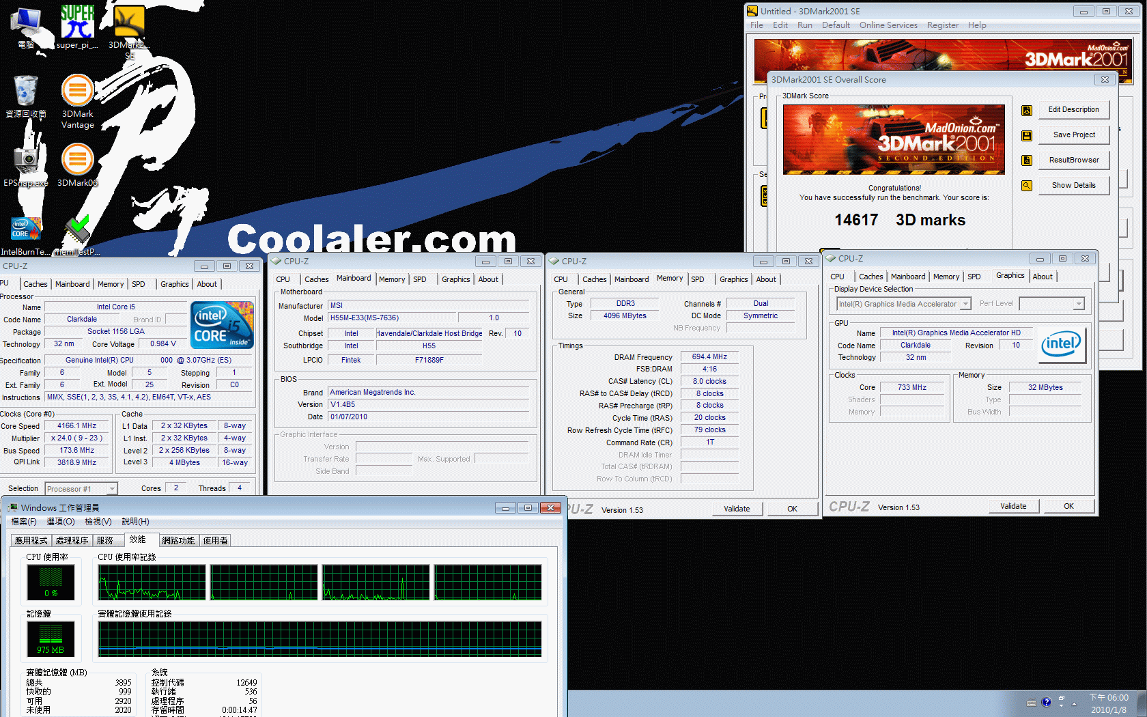Click the Intel Core i5 logo in CPU-Z
Screen dimensions: 1147x717
point(223,325)
